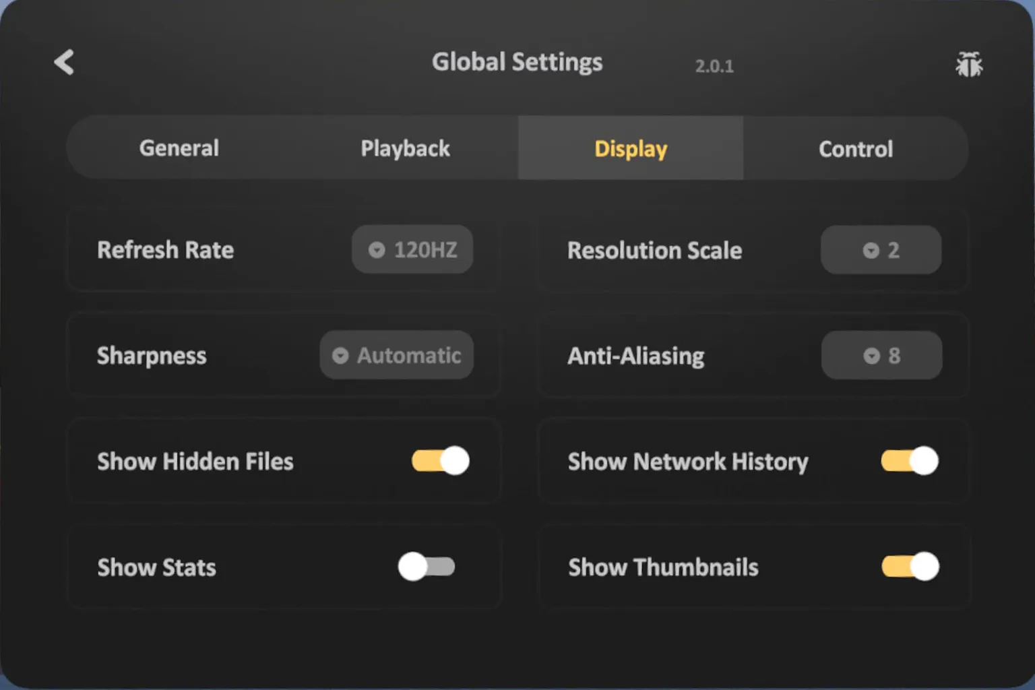Click the Show Network History label
Image resolution: width=1035 pixels, height=690 pixels.
click(687, 462)
